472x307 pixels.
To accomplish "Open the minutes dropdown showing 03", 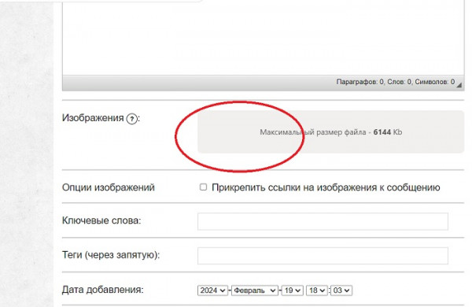I will 341,290.
